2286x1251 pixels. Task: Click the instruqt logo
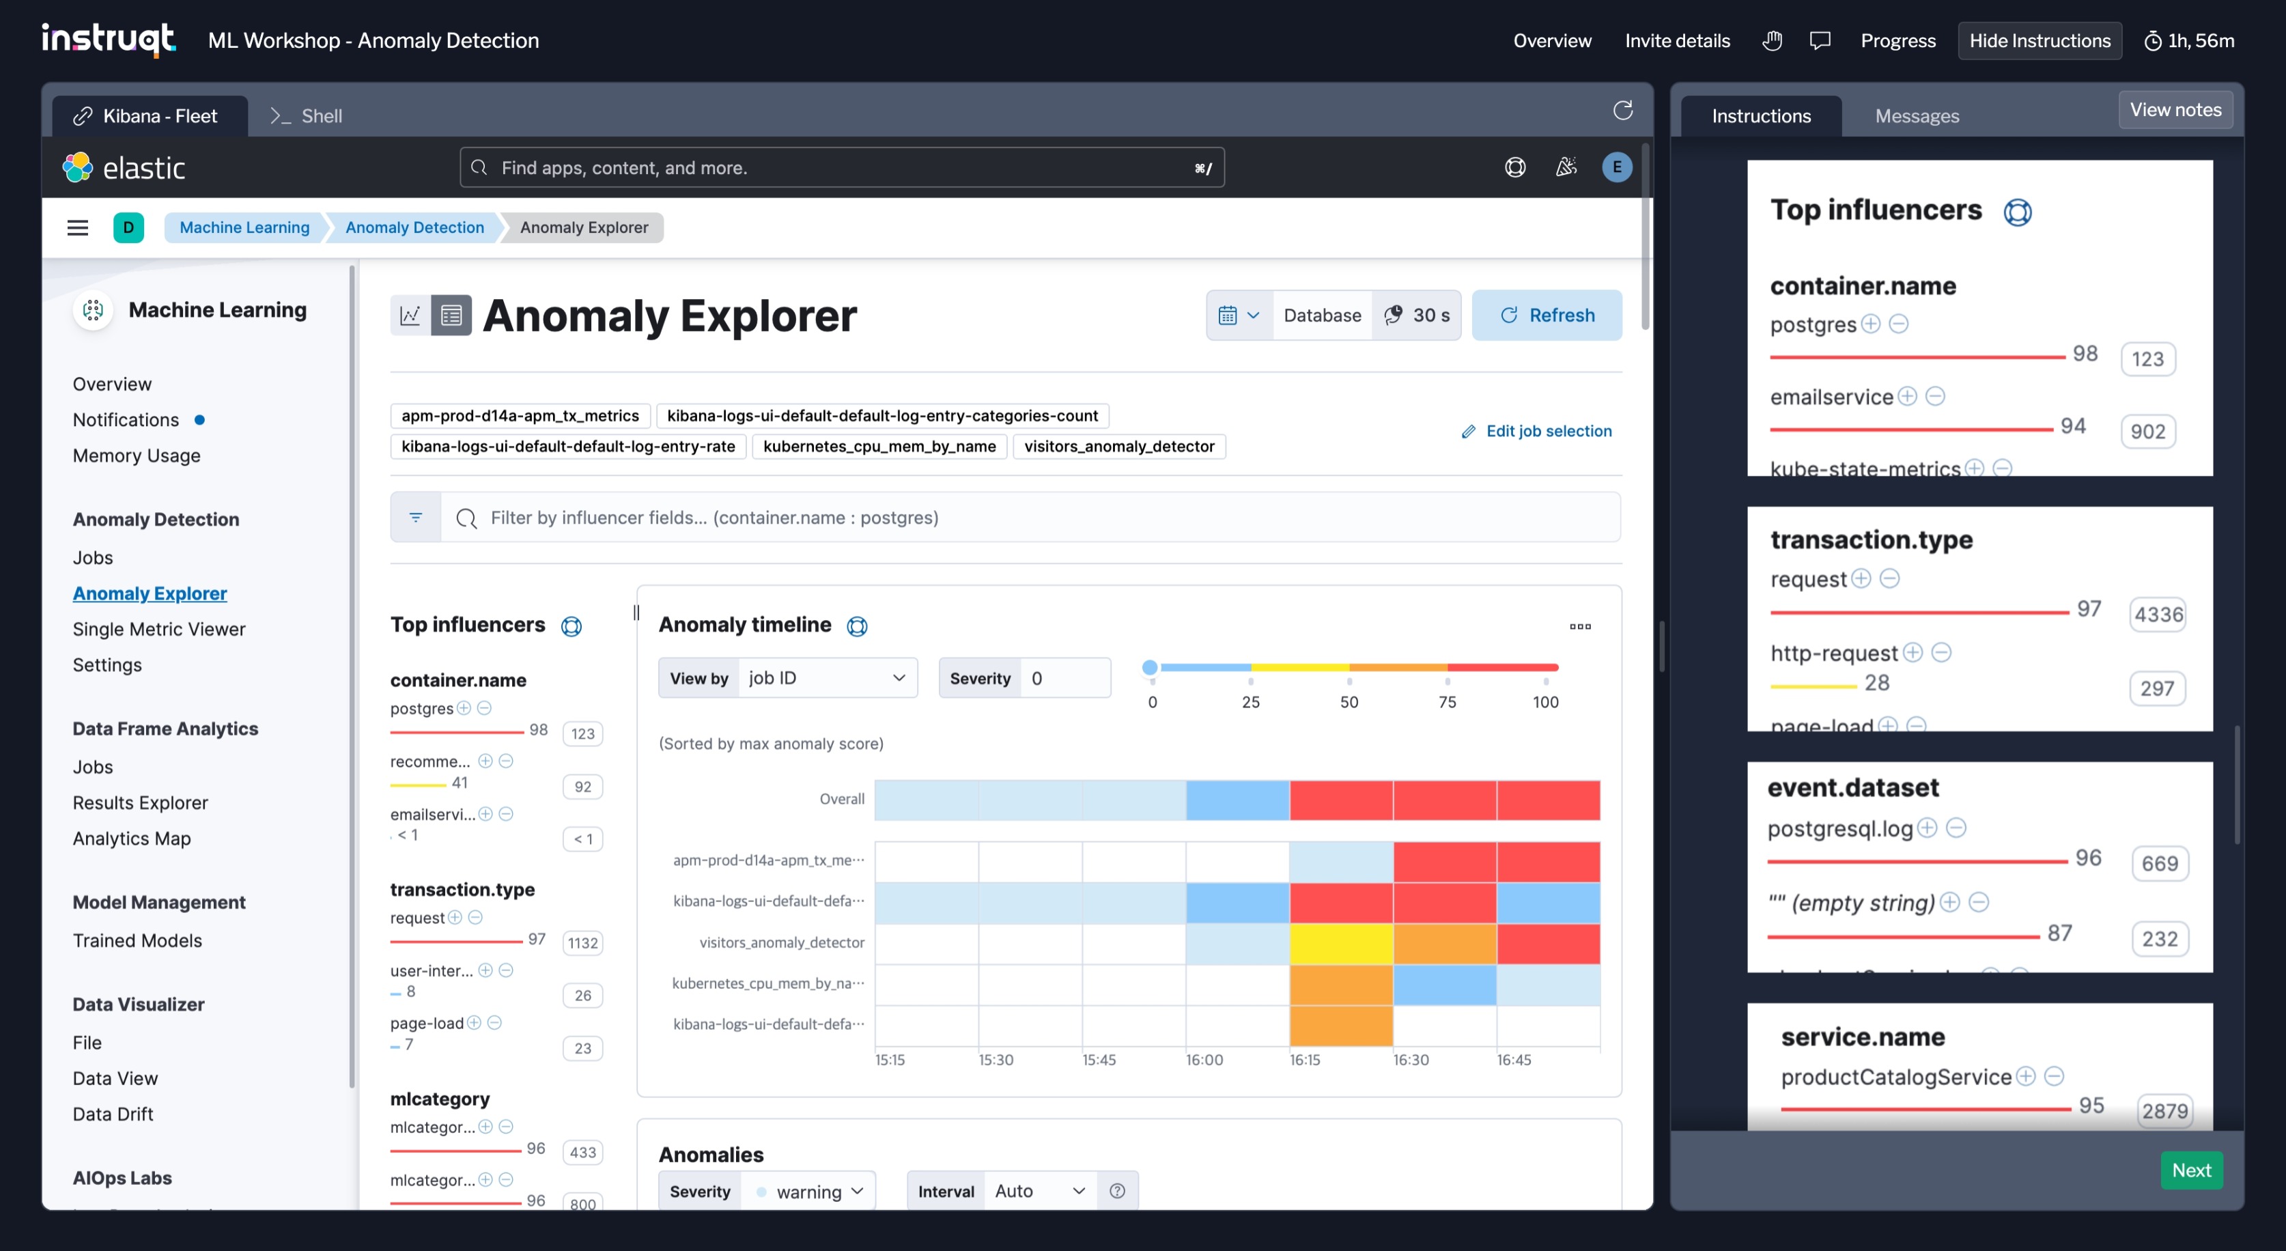point(109,40)
